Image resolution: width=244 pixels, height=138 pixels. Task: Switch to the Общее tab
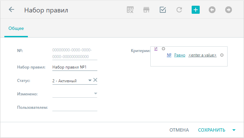tap(16, 28)
